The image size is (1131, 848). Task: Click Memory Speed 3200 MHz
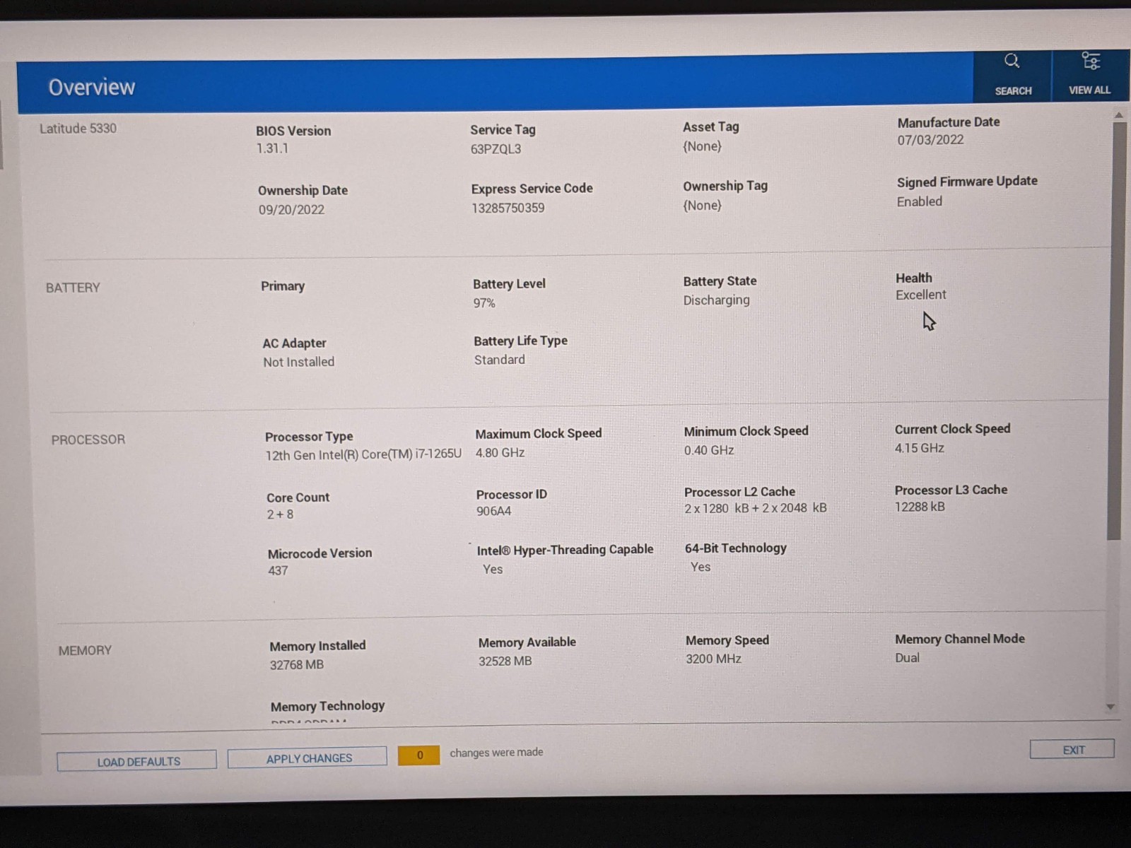713,659
